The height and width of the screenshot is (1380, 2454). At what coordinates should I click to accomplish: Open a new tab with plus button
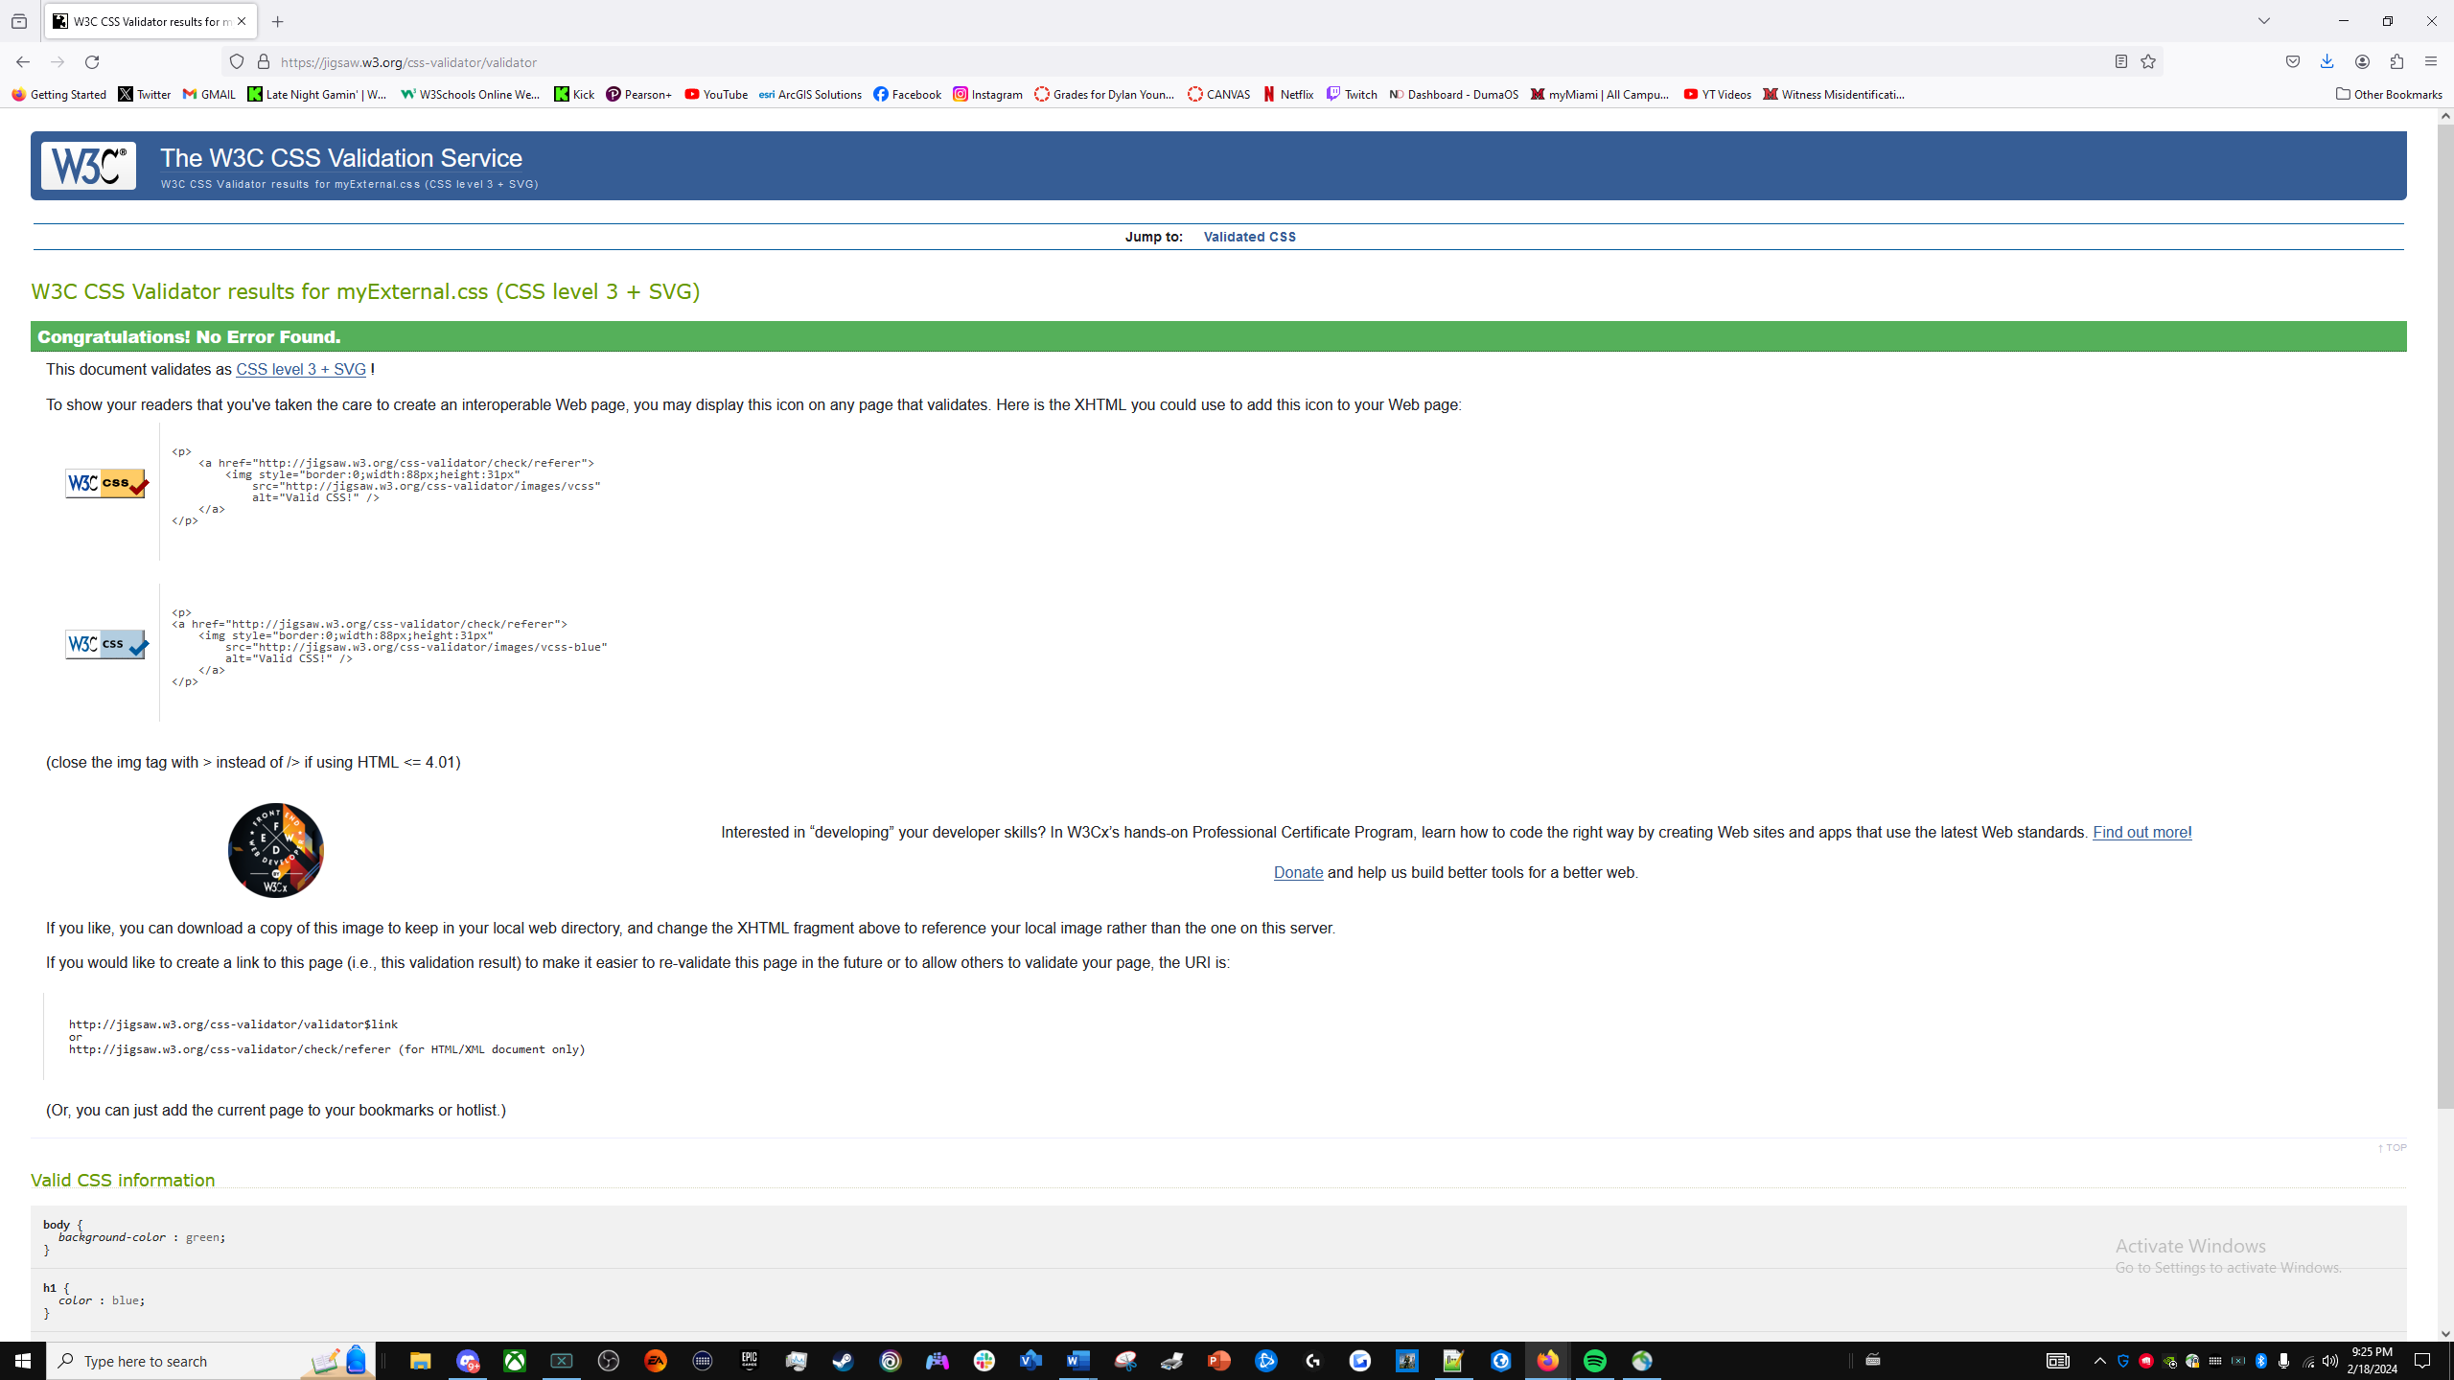coord(278,21)
